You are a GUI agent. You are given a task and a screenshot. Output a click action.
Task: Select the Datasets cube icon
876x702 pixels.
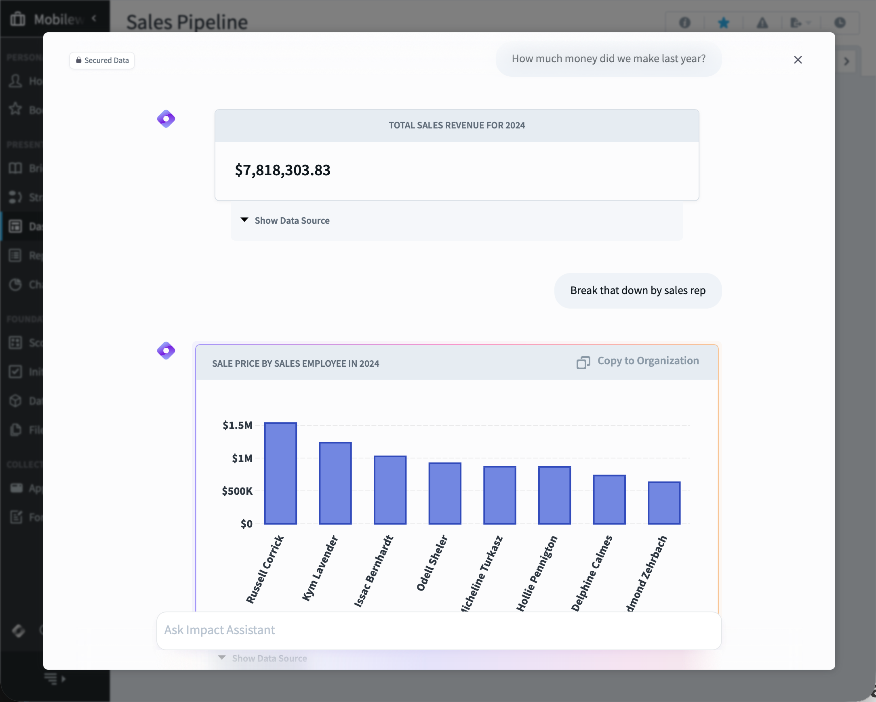tap(15, 401)
